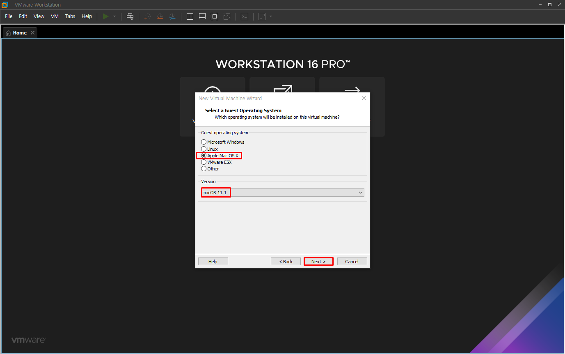Click the Take Snapshot clock icon
The image size is (565, 354).
(x=147, y=16)
